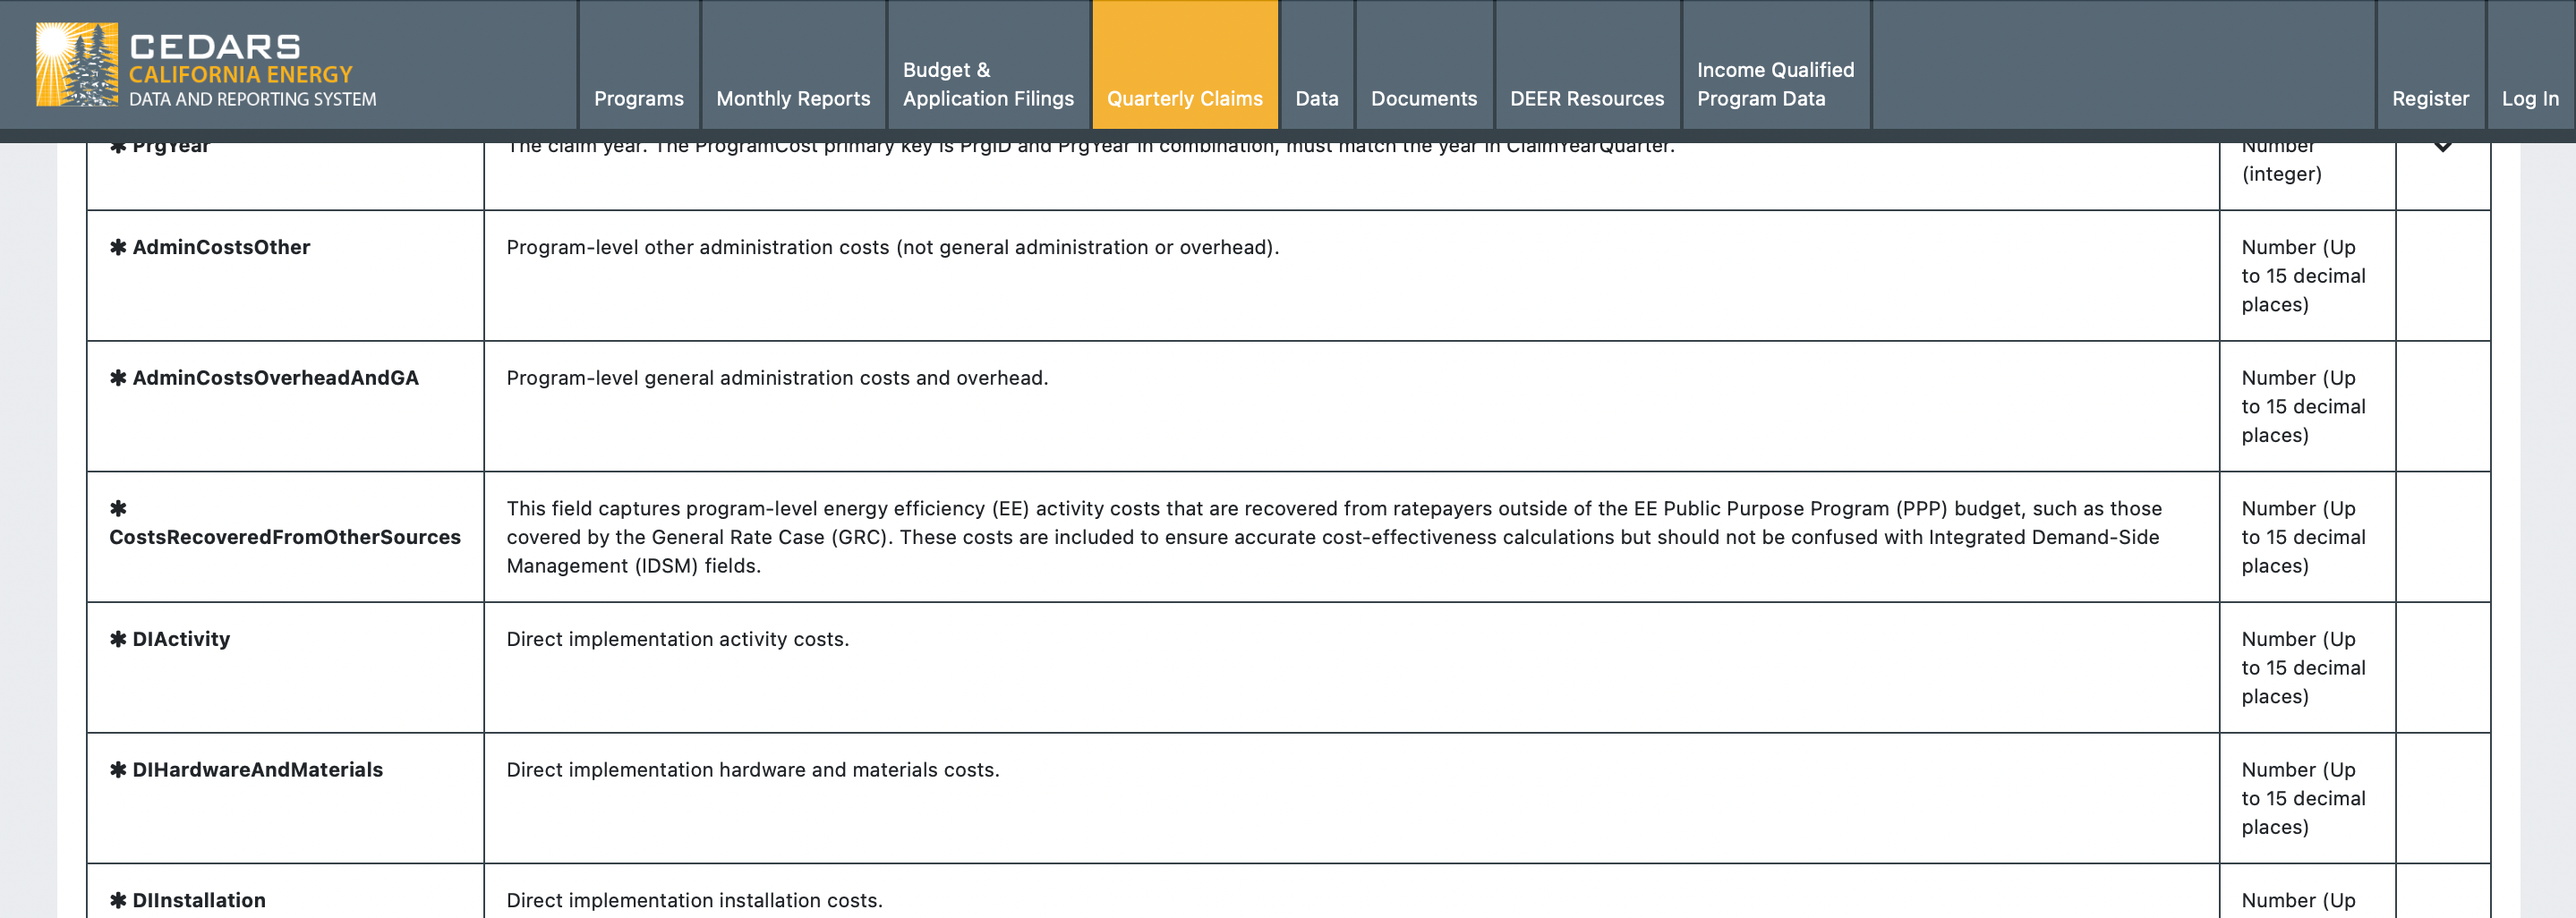2576x918 pixels.
Task: Select the DIActivity field name
Action: 181,639
